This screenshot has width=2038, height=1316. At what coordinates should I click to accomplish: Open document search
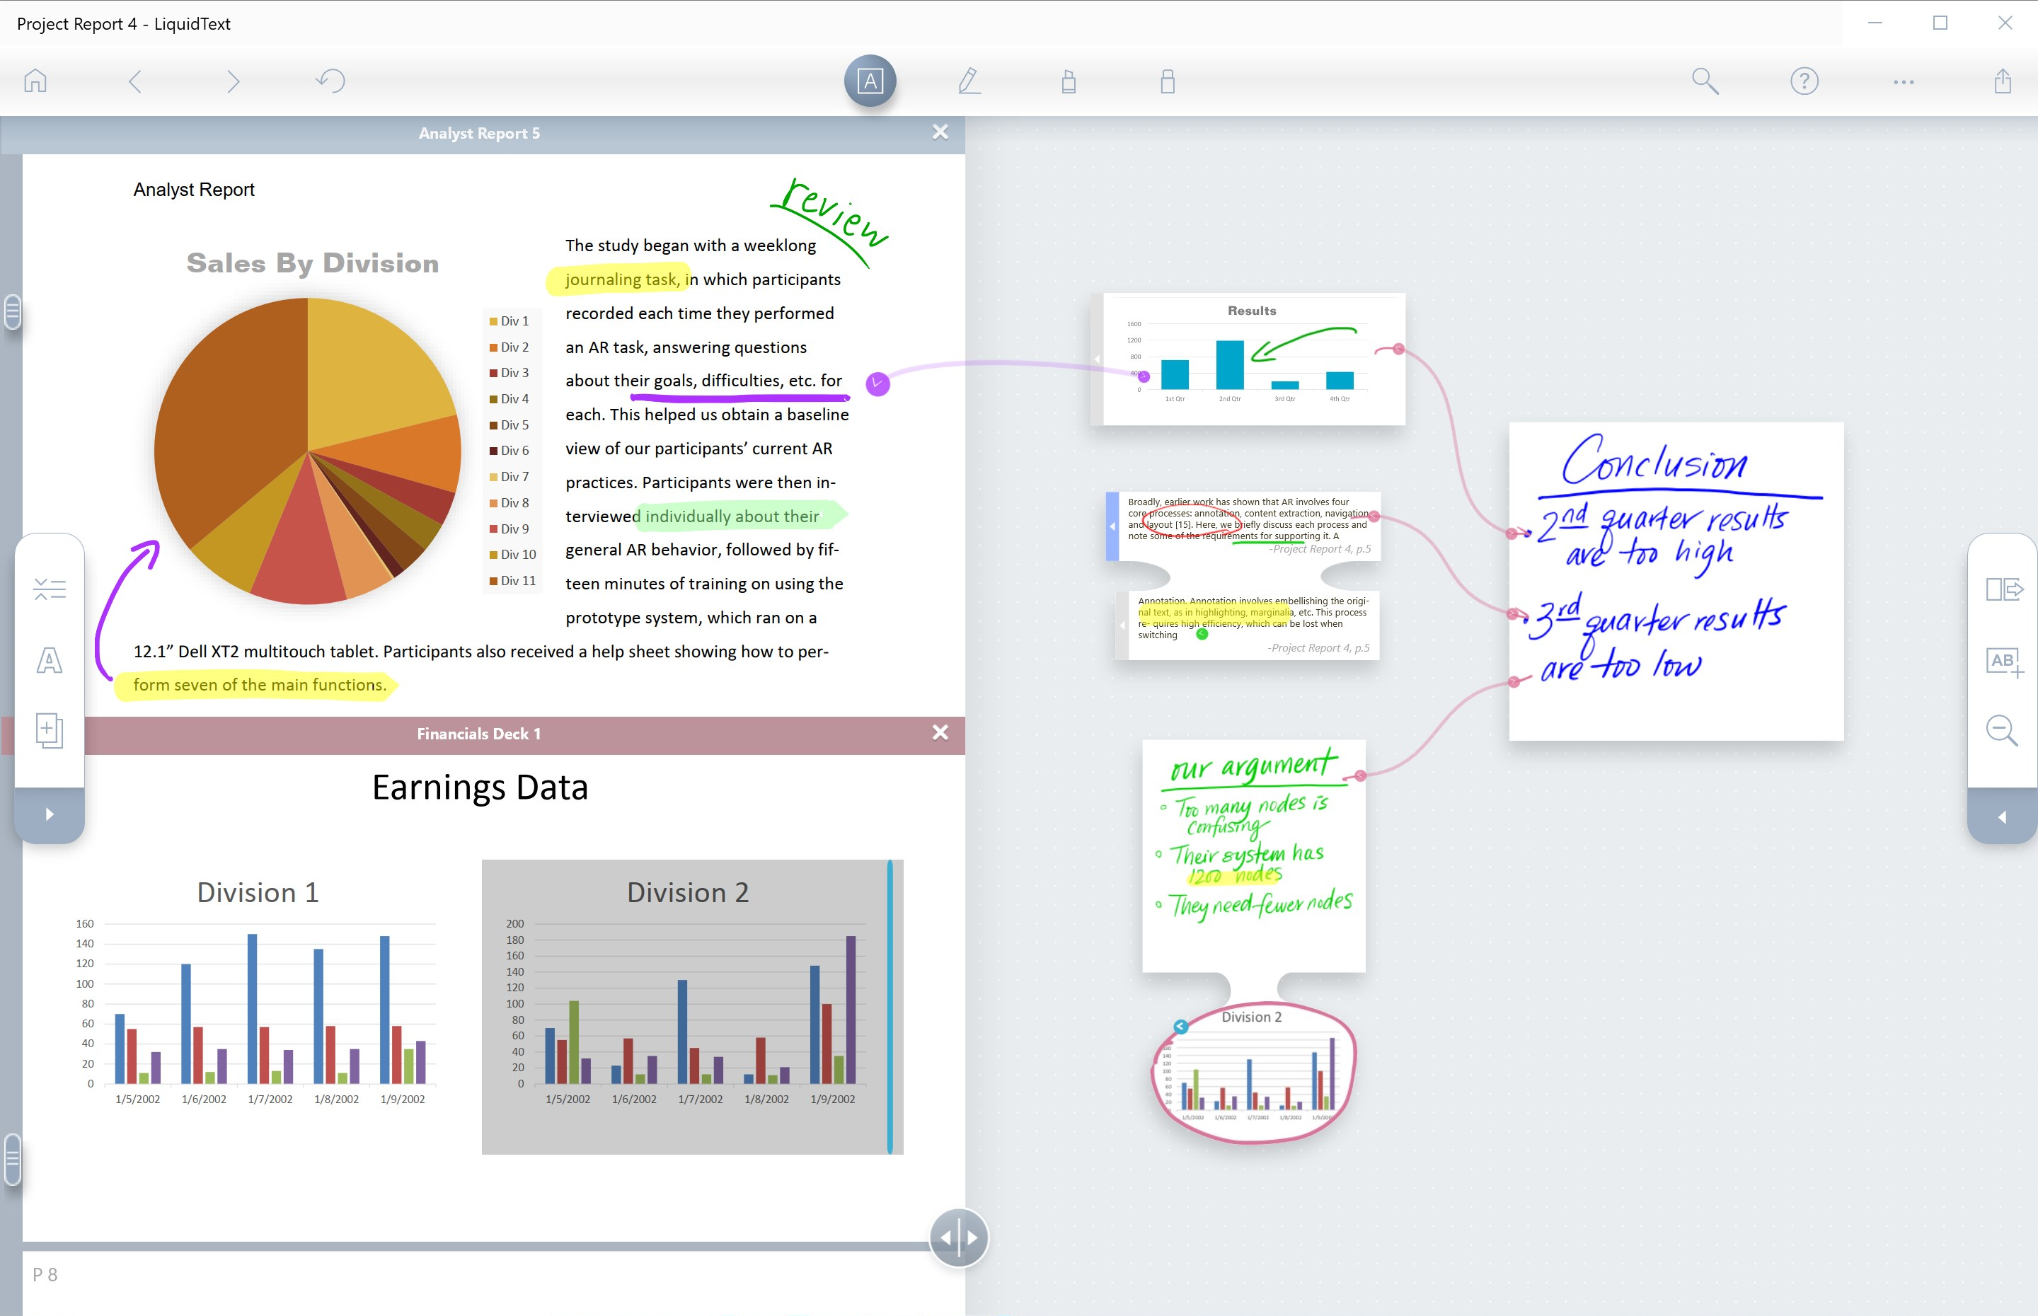[x=1705, y=81]
